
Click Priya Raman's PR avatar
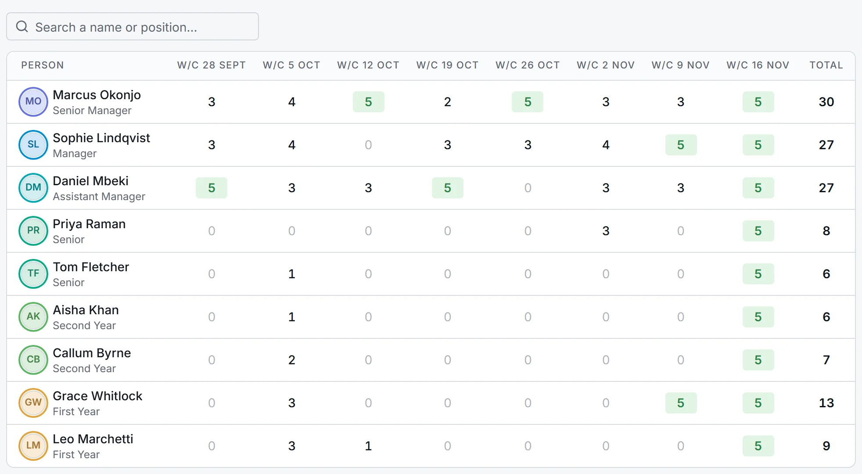33,231
